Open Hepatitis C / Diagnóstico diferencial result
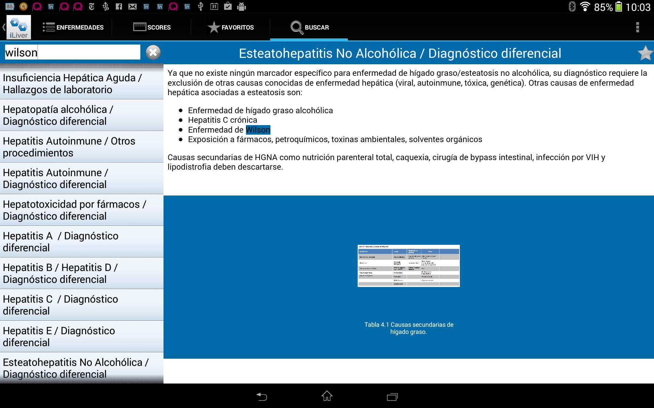The width and height of the screenshot is (654, 408). point(82,305)
